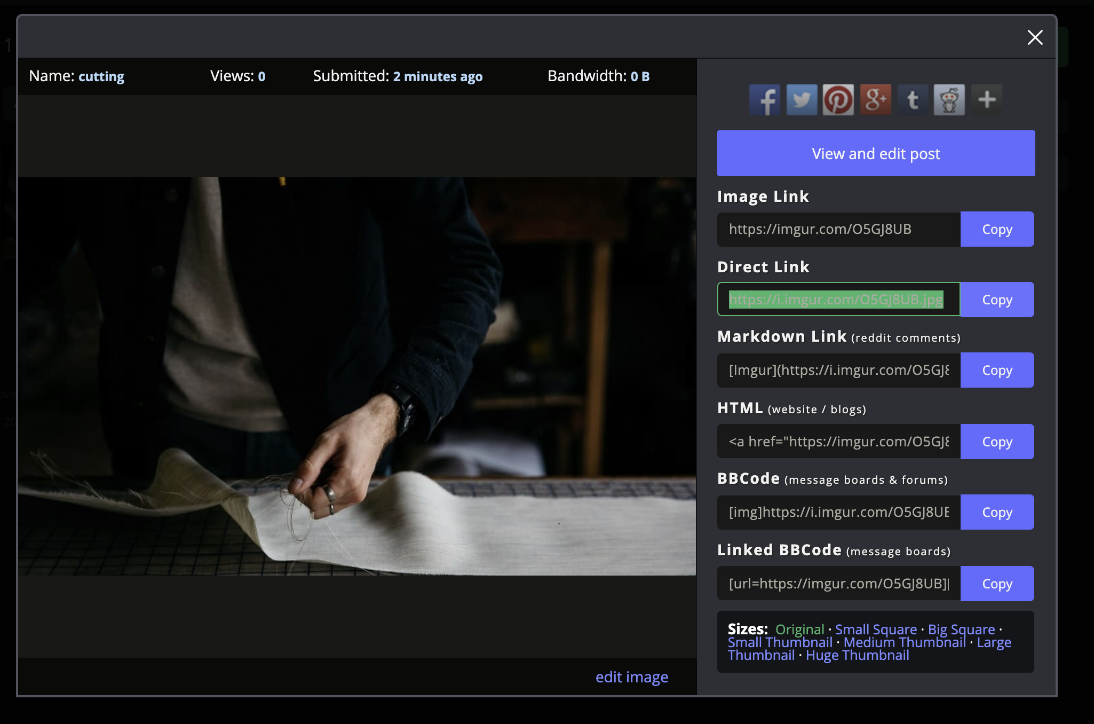Screen dimensions: 1094x724
Task: Click View and edit post button
Action: click(876, 153)
